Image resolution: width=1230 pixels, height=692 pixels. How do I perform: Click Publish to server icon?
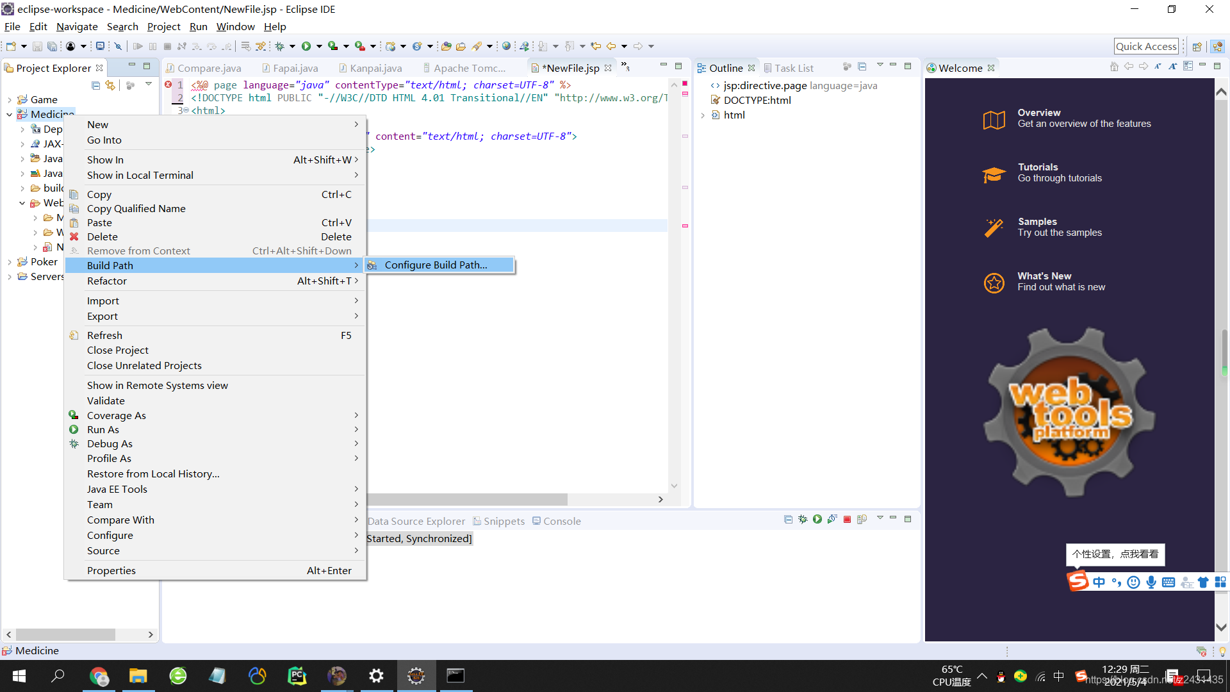[862, 520]
